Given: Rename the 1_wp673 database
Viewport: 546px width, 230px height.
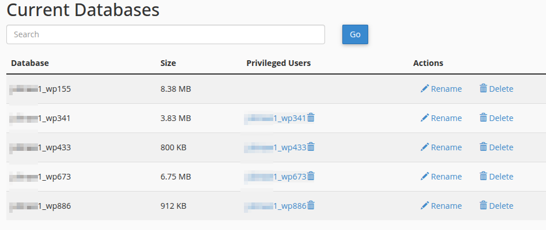Looking at the screenshot, I should [441, 177].
